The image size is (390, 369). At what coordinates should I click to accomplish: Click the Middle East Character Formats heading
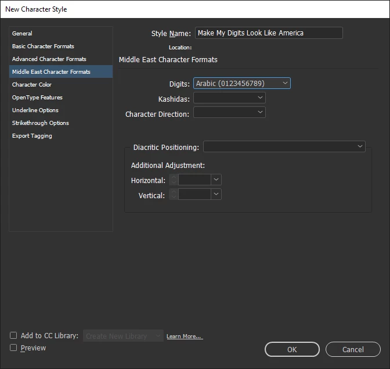click(x=168, y=60)
